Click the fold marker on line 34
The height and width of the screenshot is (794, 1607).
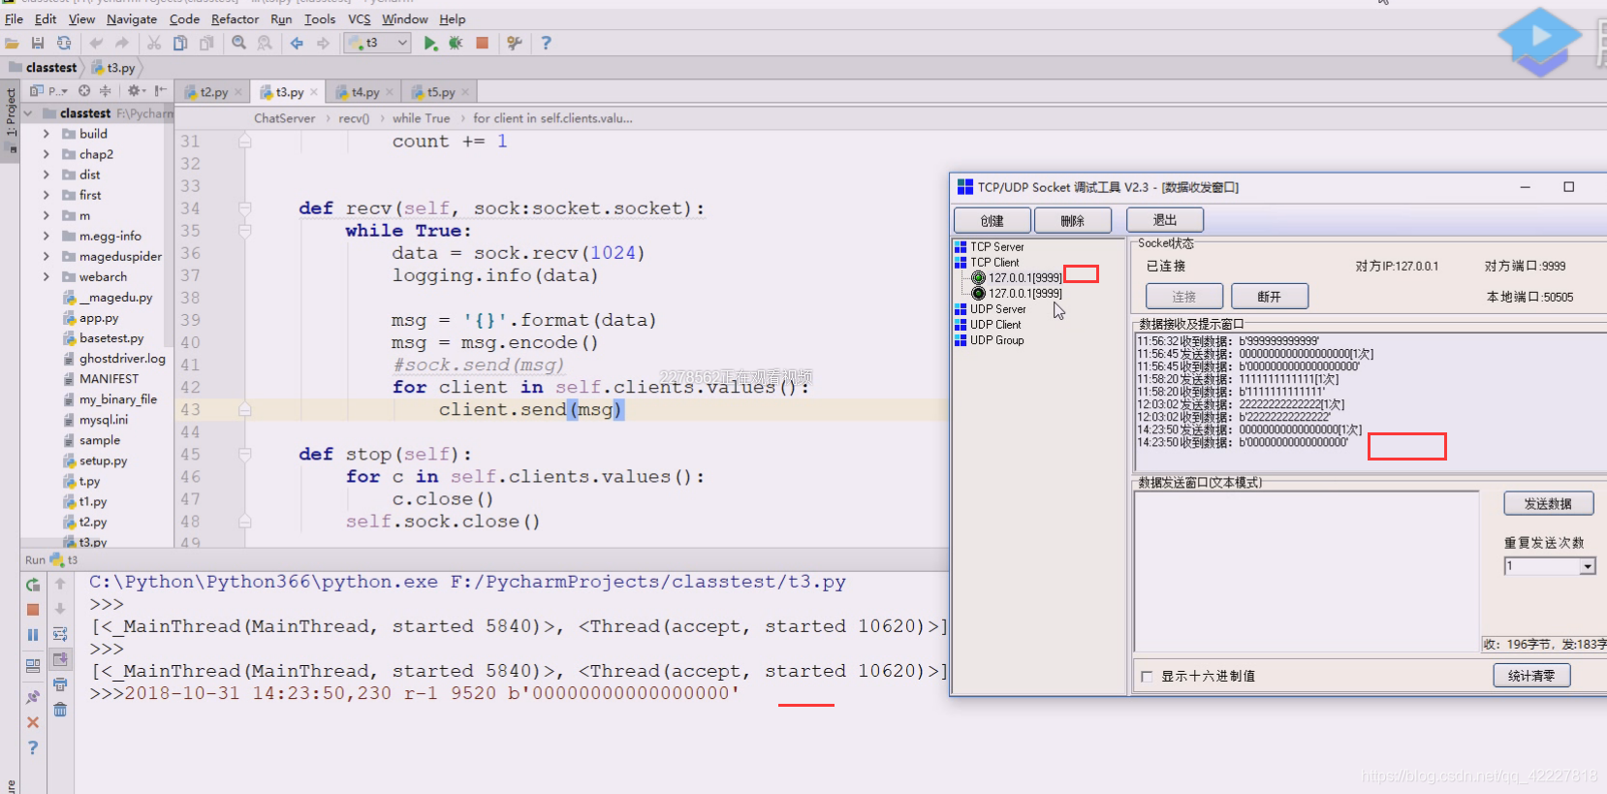pos(245,208)
